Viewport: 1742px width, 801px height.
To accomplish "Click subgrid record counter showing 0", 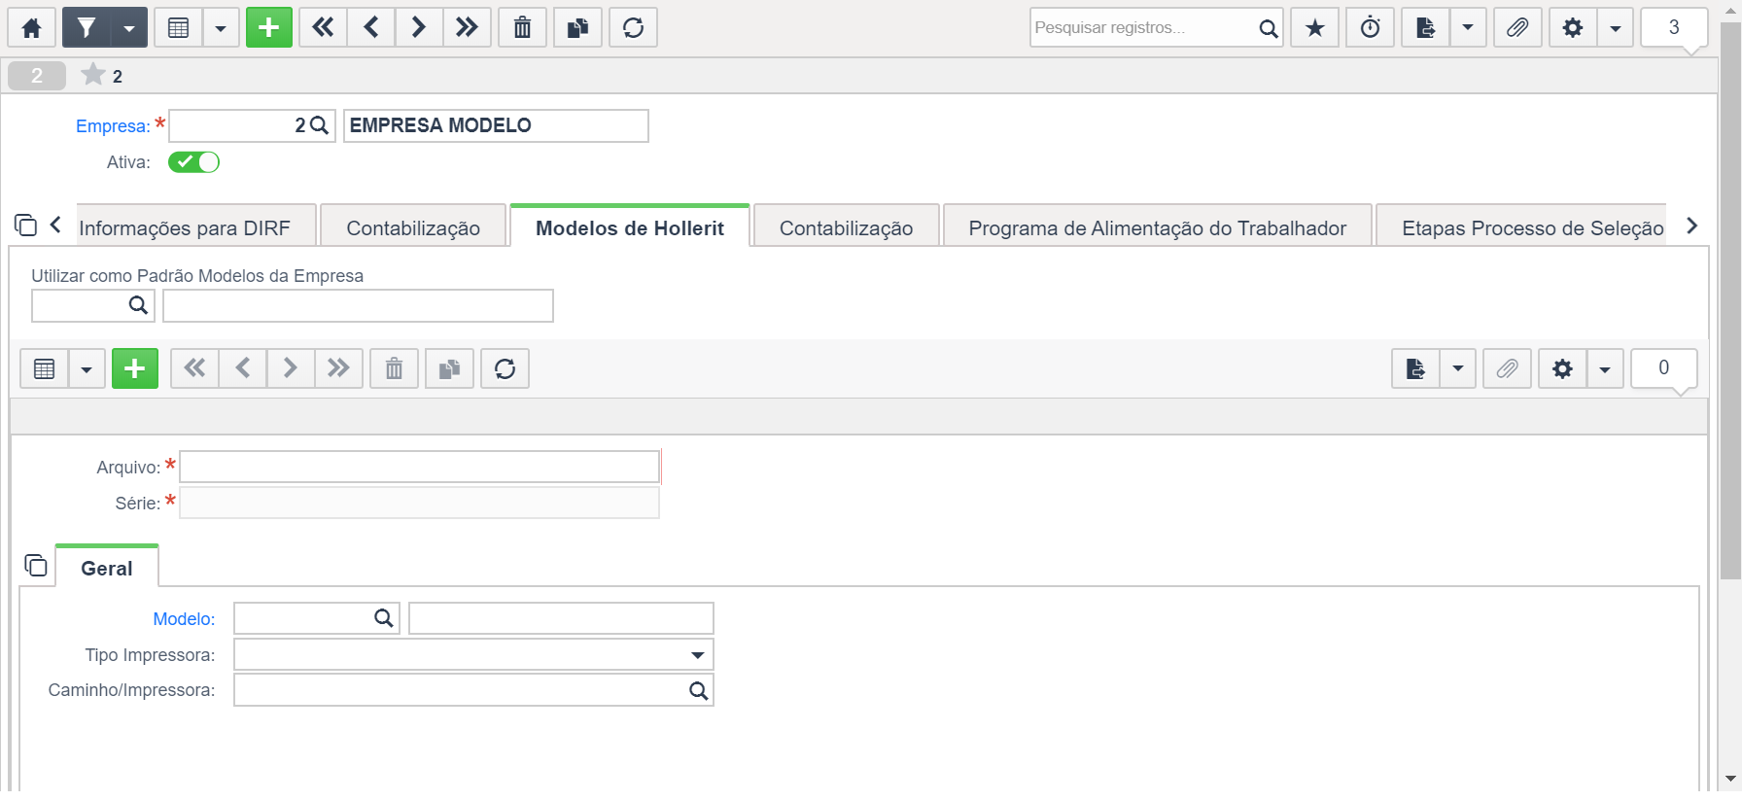I will tap(1663, 368).
